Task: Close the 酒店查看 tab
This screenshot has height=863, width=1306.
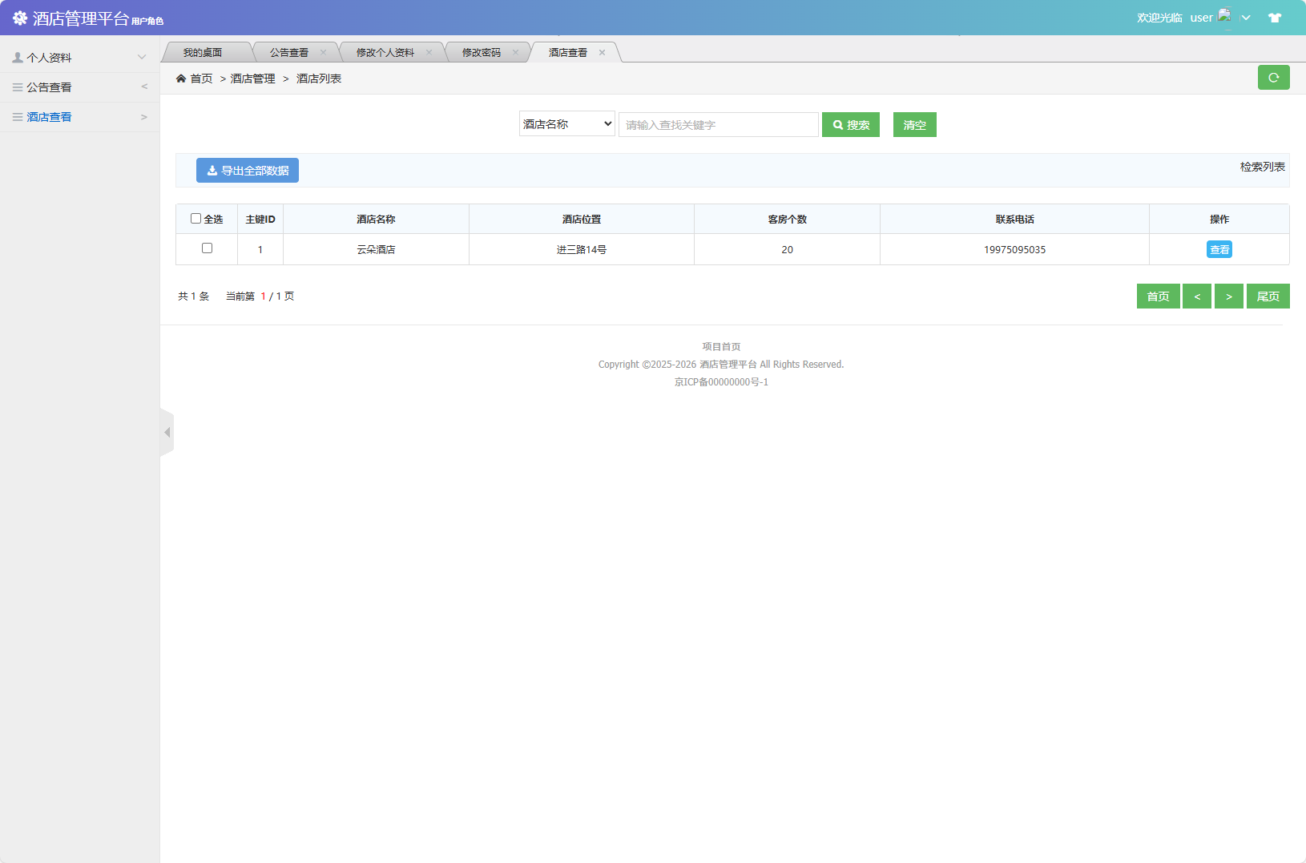Action: tap(602, 53)
